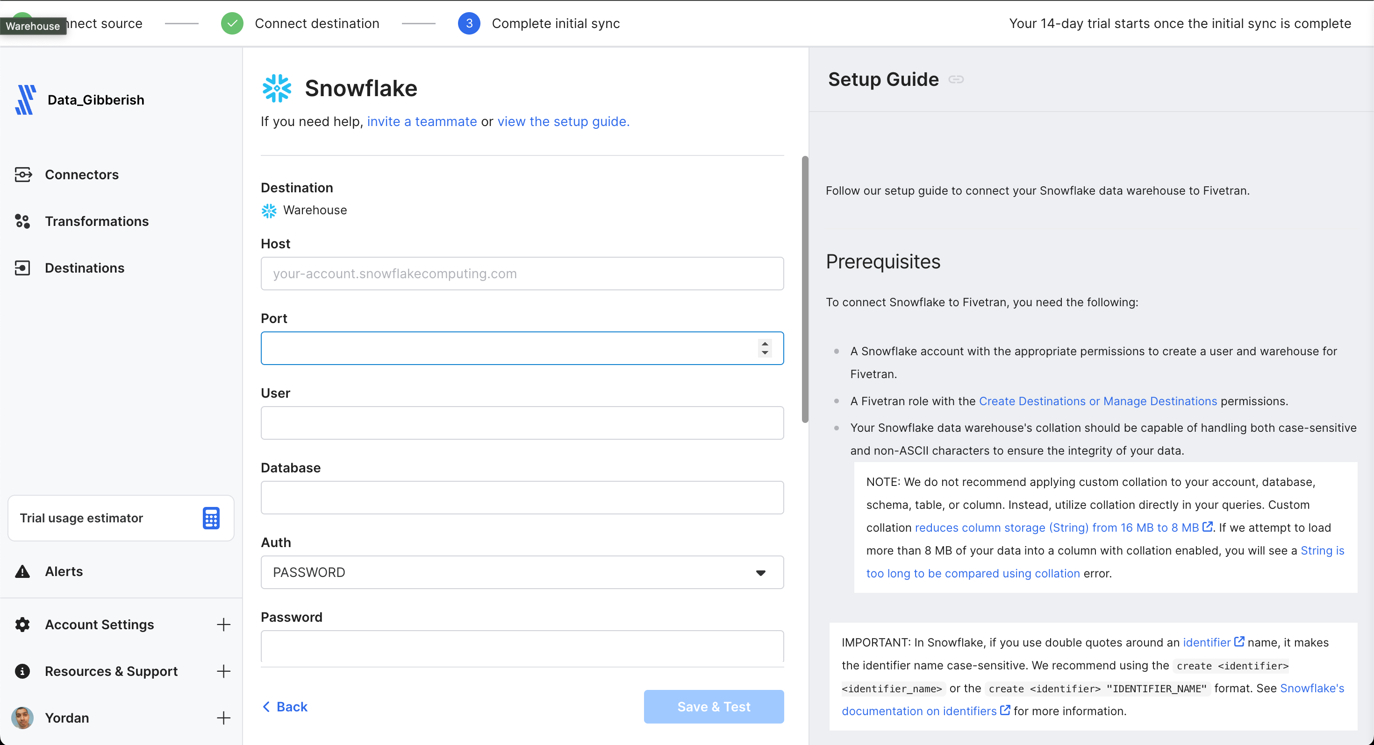The width and height of the screenshot is (1374, 745).
Task: Click the Resources & Support info icon
Action: pos(22,671)
